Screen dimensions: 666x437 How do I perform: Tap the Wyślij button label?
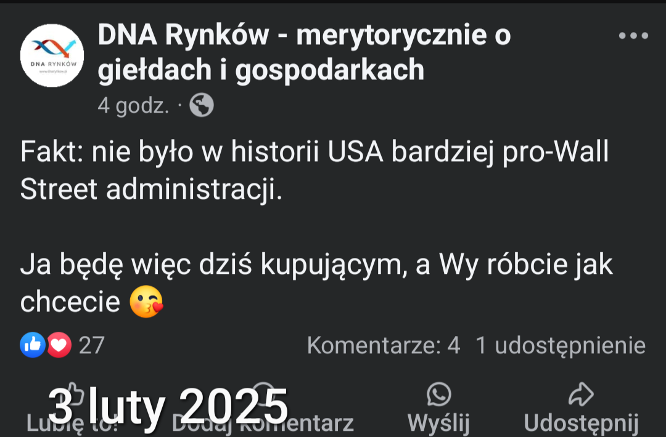coord(439,423)
